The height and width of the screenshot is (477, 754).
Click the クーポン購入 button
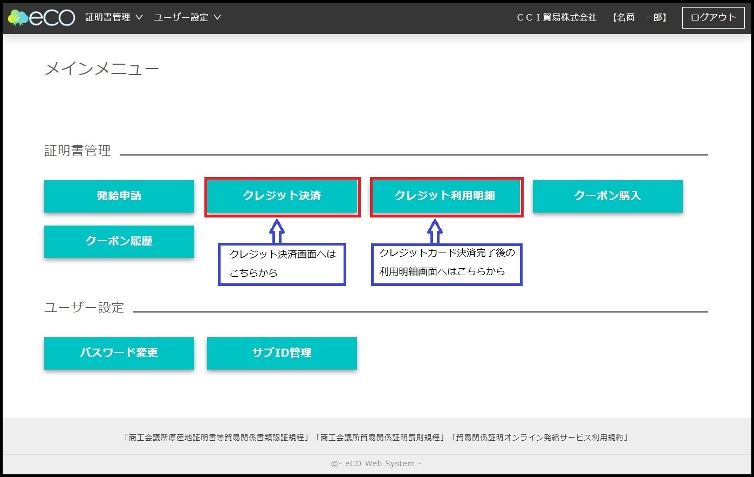coord(608,196)
